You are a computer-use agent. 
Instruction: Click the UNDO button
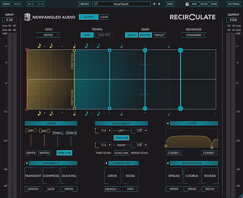coord(6,4)
